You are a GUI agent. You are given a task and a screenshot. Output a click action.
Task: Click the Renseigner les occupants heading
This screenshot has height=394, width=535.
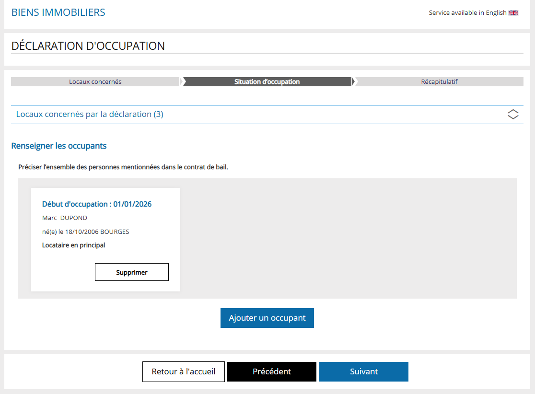[x=59, y=146]
